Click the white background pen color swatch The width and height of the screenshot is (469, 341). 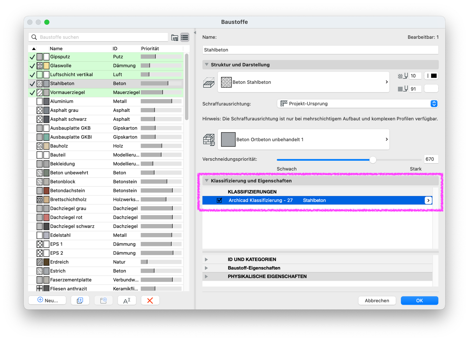[431, 89]
